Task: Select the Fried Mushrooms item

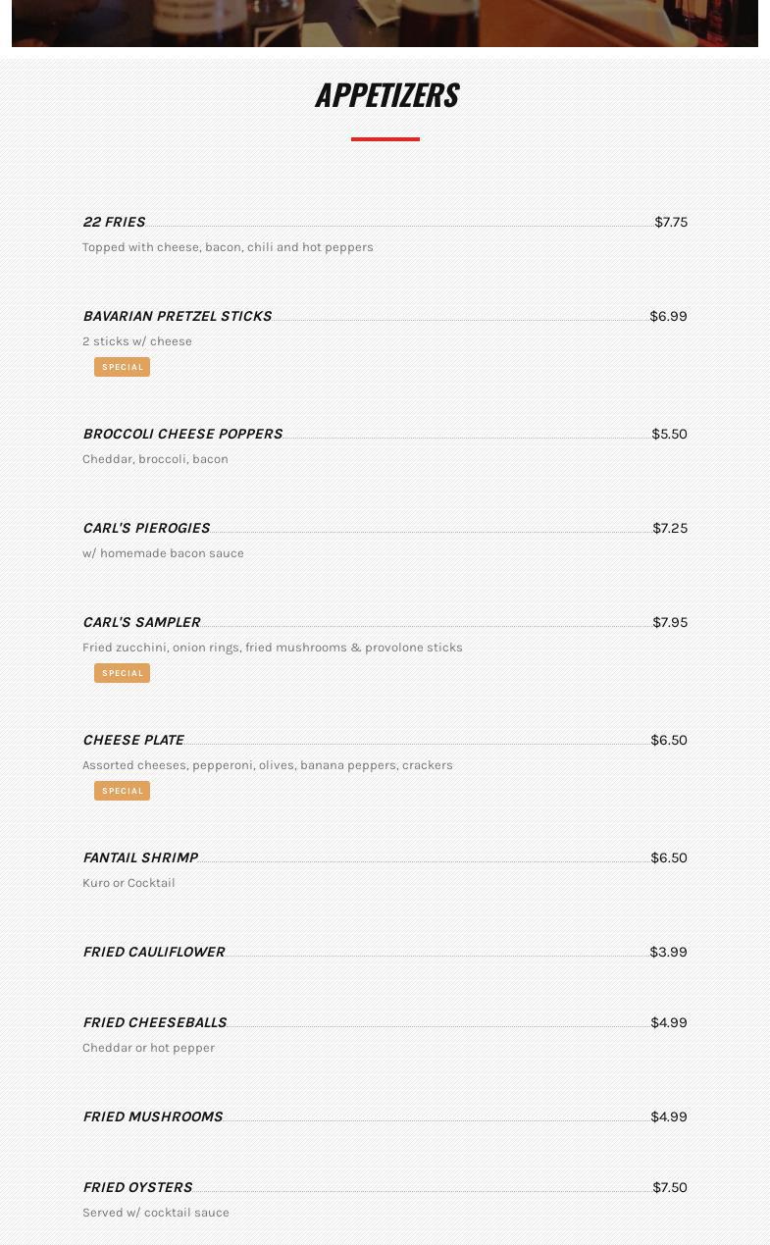Action: tap(153, 1116)
